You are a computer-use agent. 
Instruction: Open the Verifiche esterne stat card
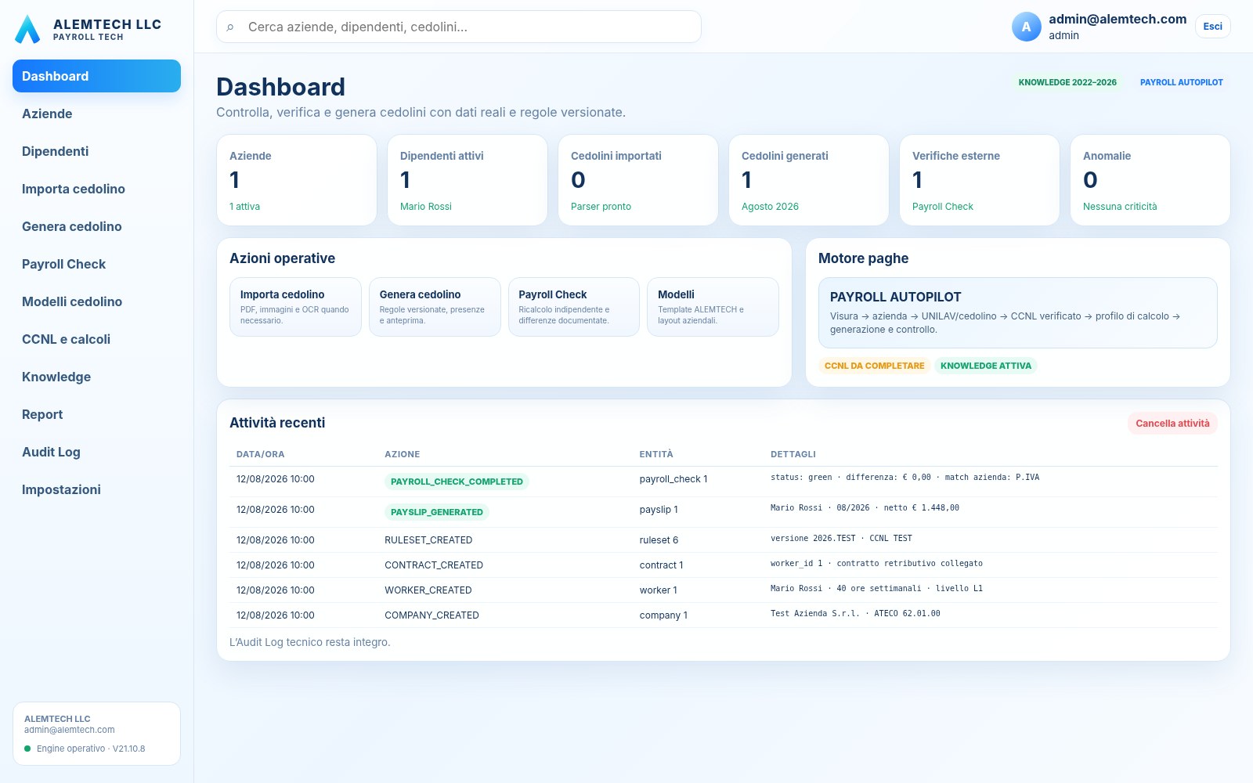pos(980,180)
